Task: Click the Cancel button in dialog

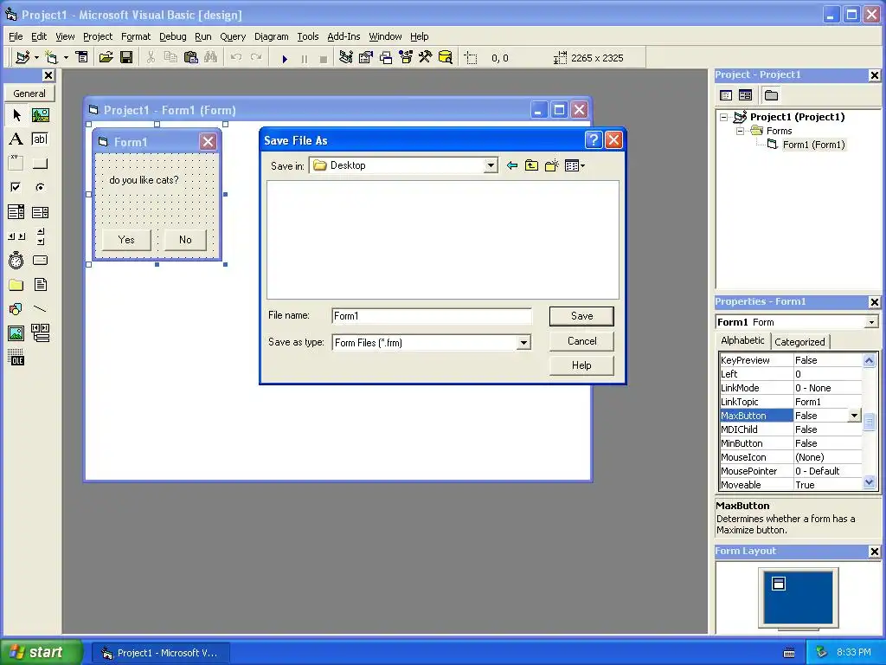Action: [x=581, y=341]
